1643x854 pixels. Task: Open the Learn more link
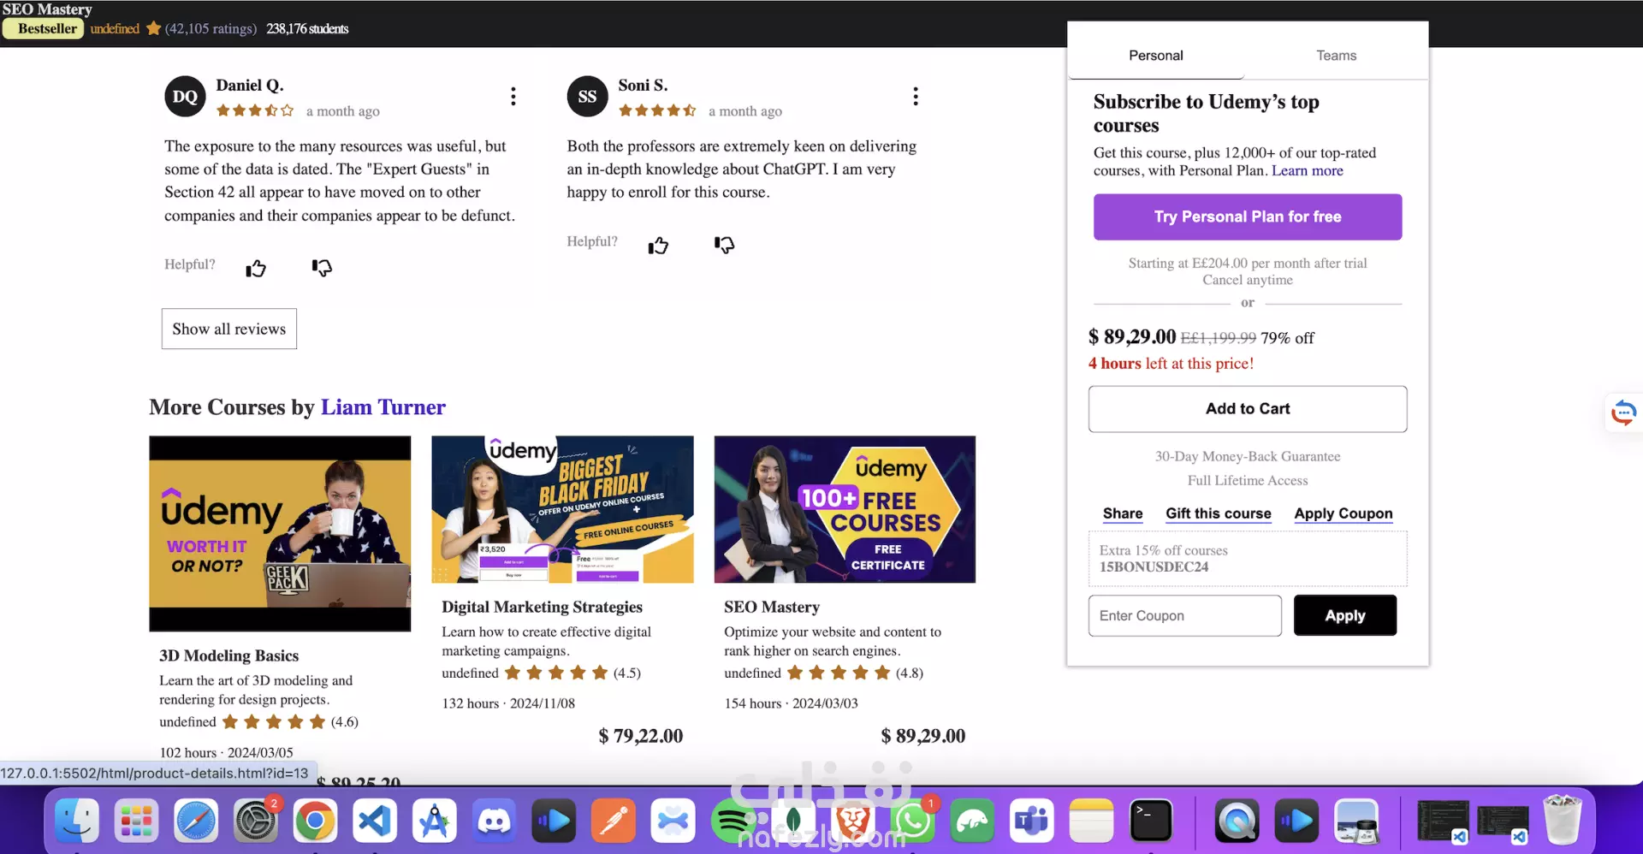1307,170
